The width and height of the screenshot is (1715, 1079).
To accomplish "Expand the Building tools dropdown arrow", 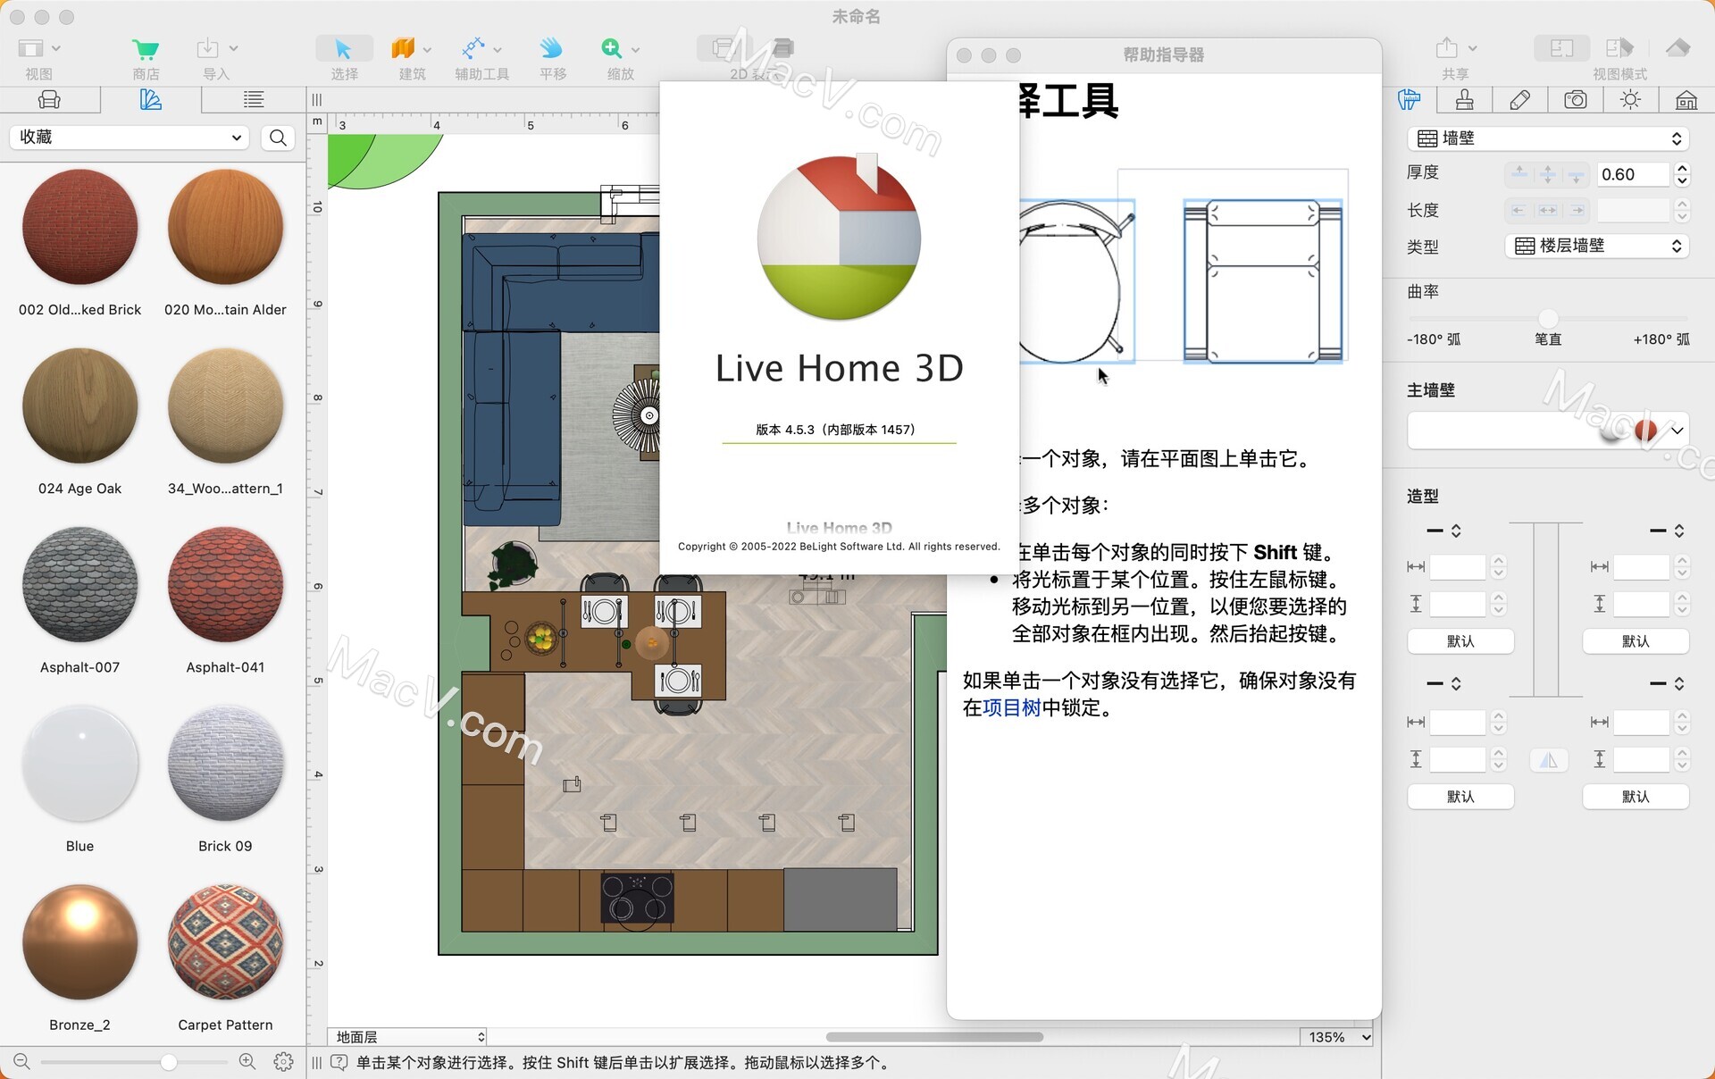I will (427, 49).
